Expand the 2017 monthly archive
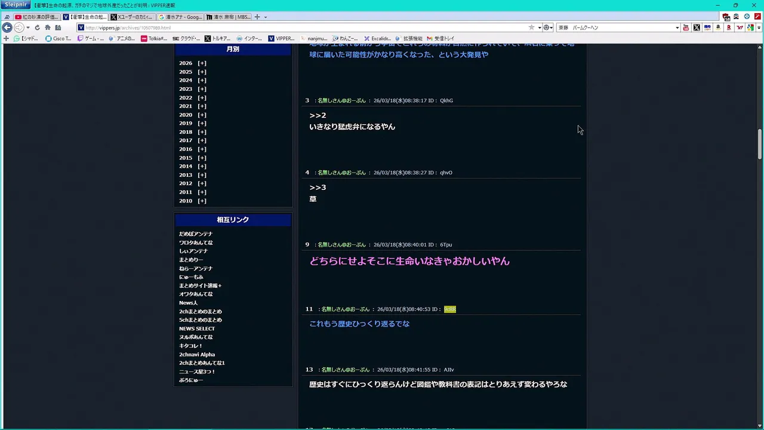Viewport: 764px width, 430px height. (x=202, y=141)
